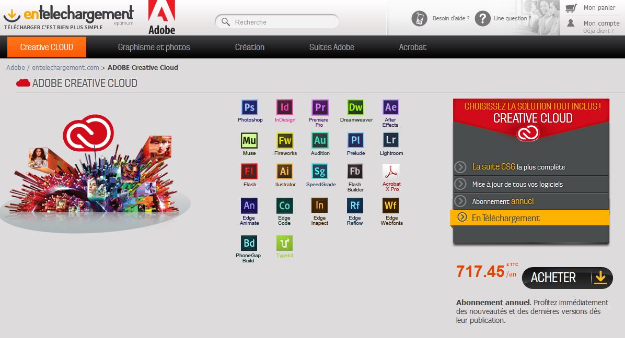The height and width of the screenshot is (338, 625).
Task: Click the Adobe breadcrumb link
Action: click(x=16, y=68)
